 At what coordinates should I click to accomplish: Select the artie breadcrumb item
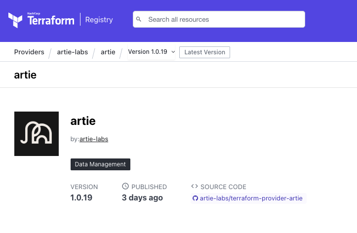click(108, 52)
